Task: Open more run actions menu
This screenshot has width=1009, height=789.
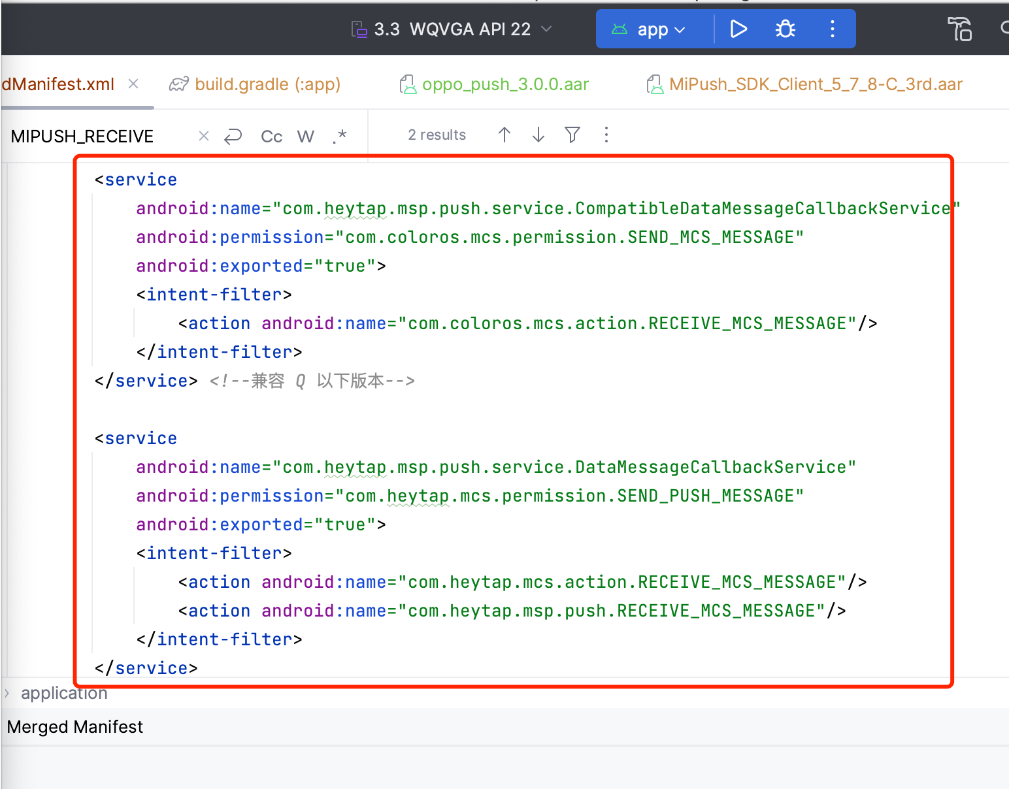Action: (x=832, y=29)
